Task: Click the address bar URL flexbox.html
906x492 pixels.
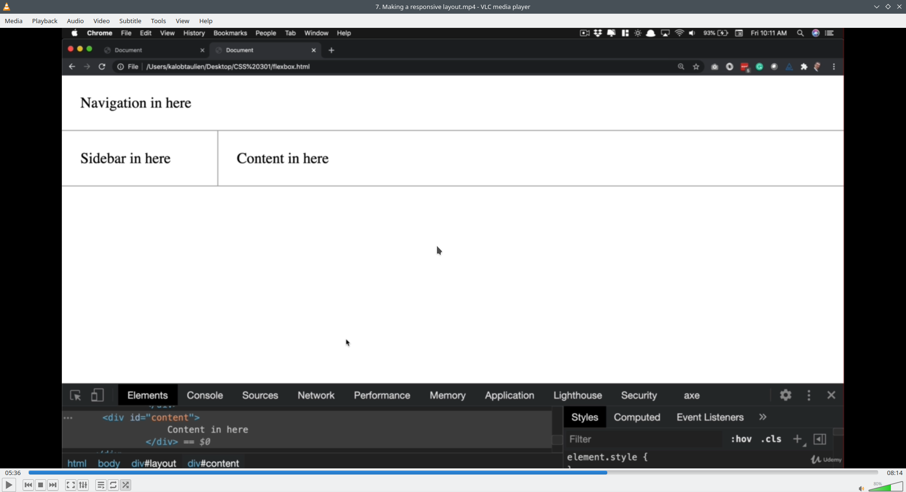Action: pos(228,67)
